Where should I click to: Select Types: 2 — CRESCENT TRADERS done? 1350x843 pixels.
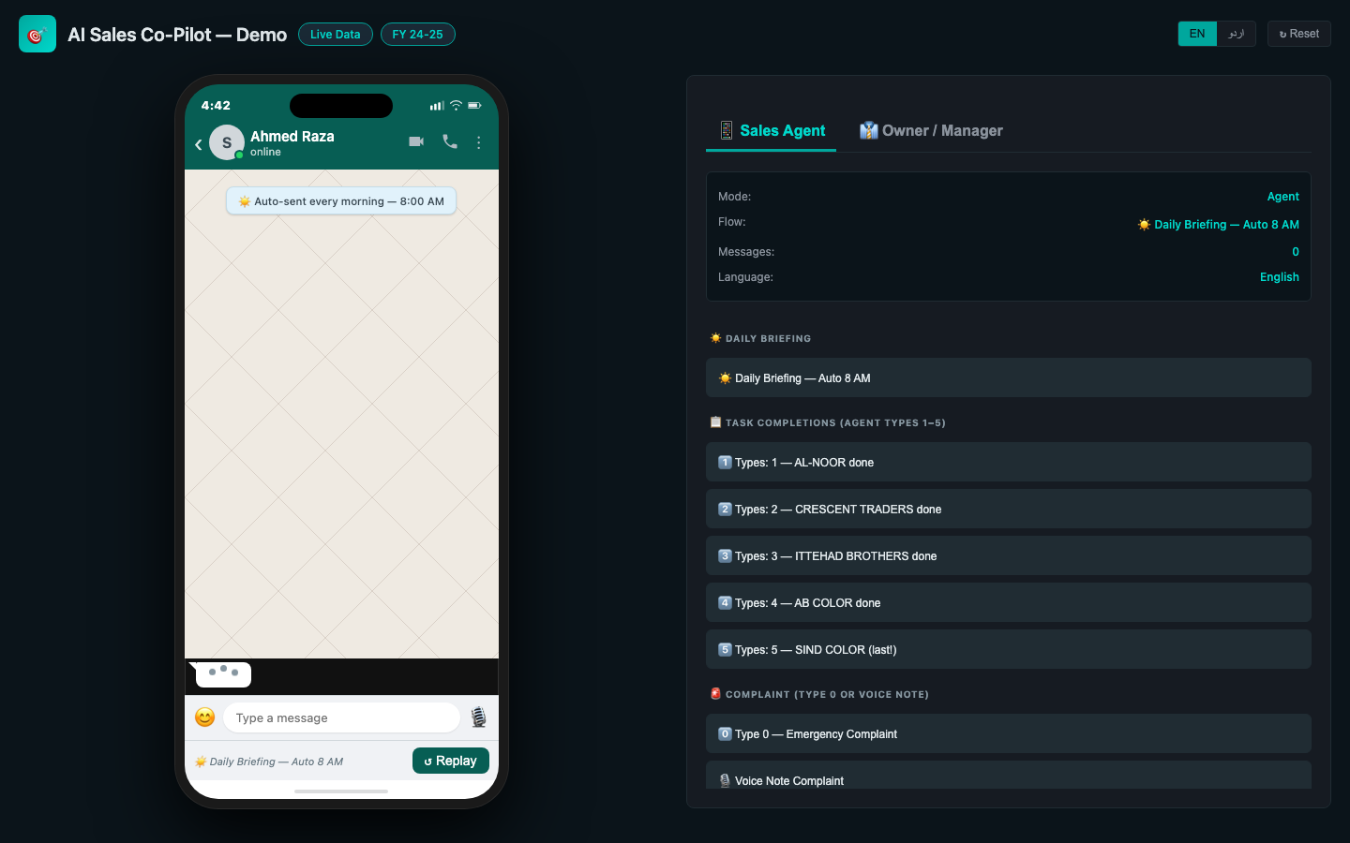pos(1009,509)
